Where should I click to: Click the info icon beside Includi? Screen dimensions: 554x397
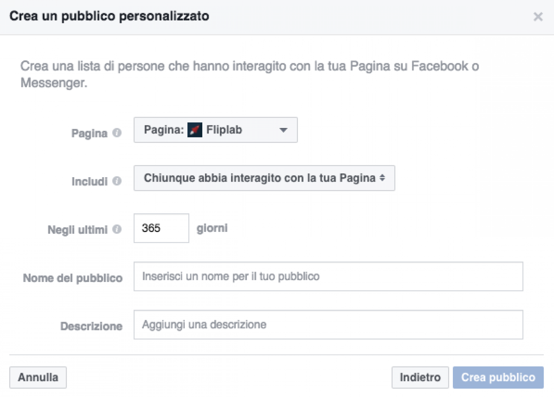[117, 181]
